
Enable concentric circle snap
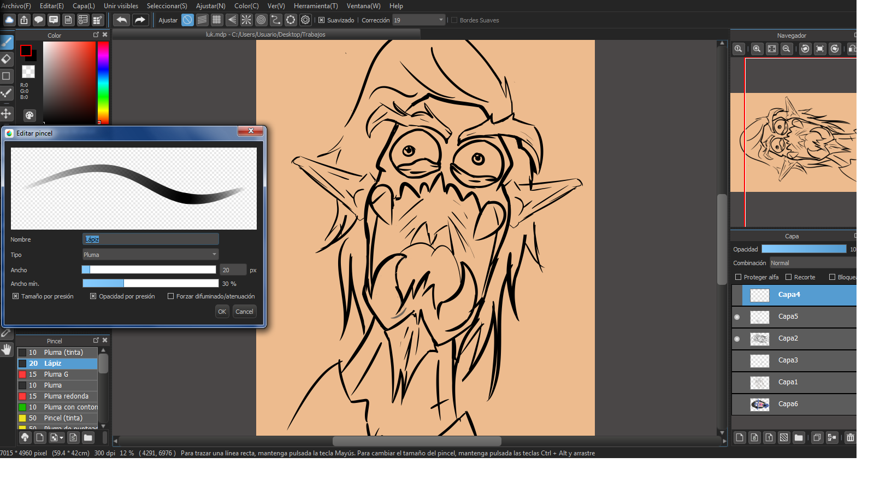click(261, 20)
